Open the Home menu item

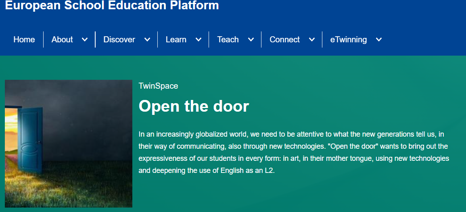click(24, 39)
